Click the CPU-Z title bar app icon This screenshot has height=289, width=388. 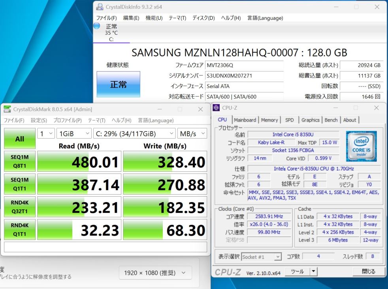(216, 108)
